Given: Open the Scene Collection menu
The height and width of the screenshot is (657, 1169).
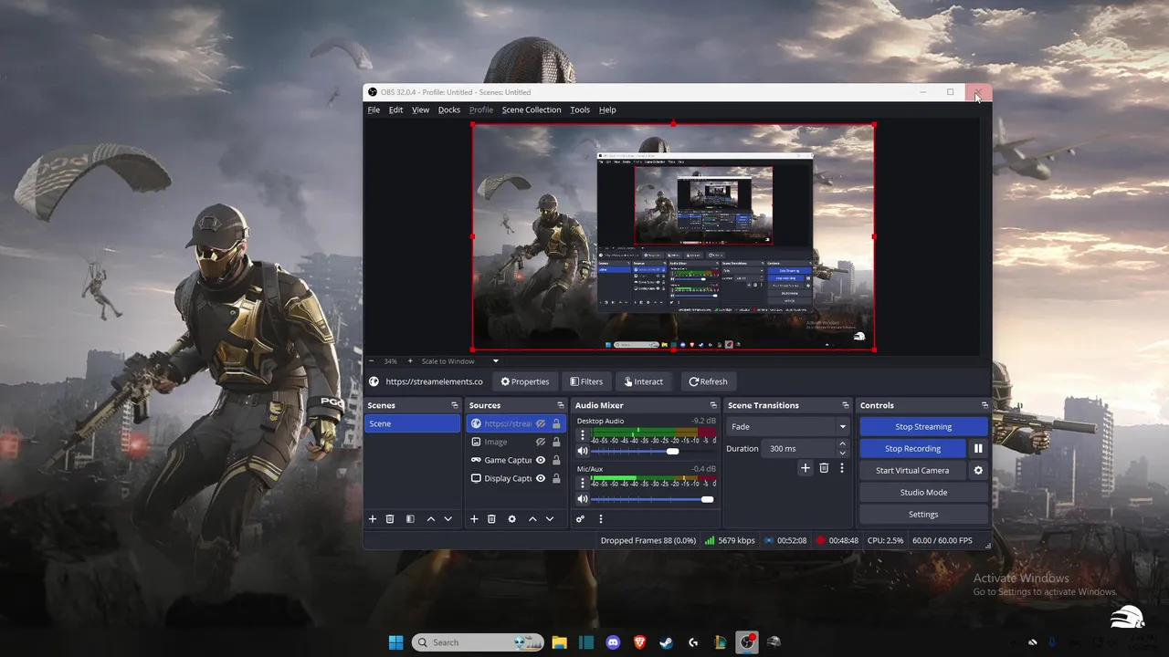Looking at the screenshot, I should coord(532,109).
